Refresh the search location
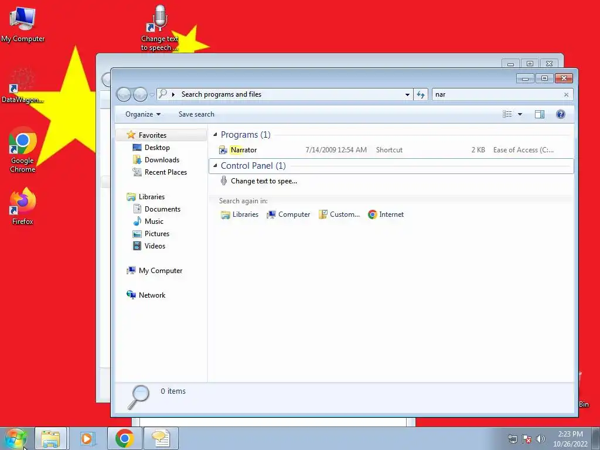 [421, 94]
